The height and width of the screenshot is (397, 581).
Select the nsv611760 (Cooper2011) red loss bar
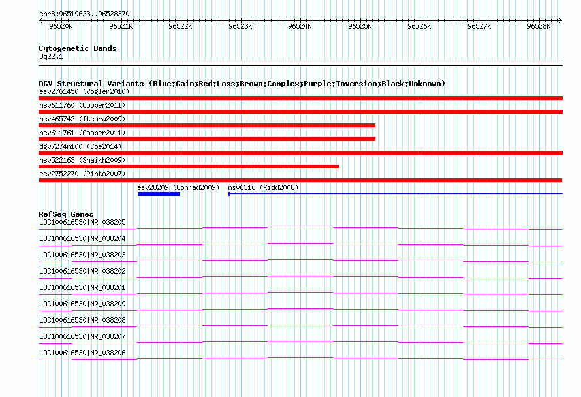300,112
